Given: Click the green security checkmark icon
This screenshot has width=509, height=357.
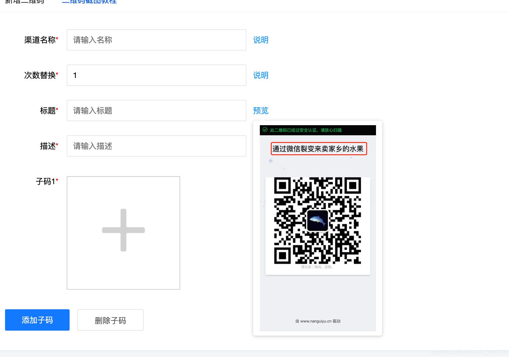Looking at the screenshot, I should (265, 130).
